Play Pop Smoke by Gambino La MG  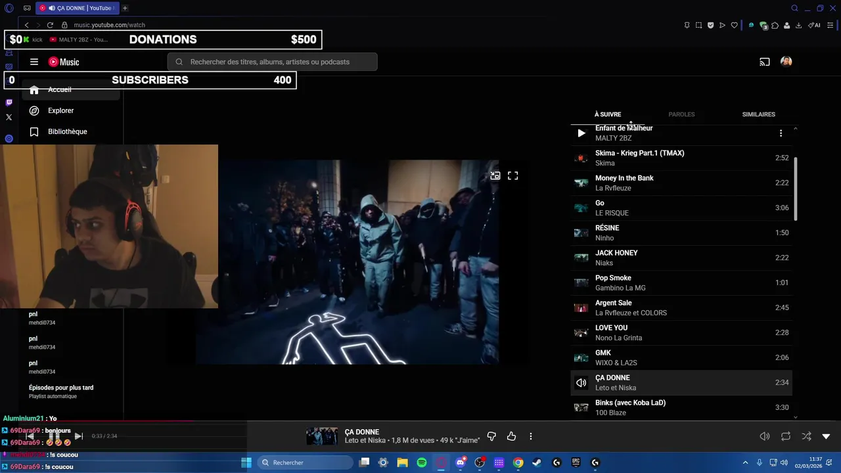[x=681, y=282]
